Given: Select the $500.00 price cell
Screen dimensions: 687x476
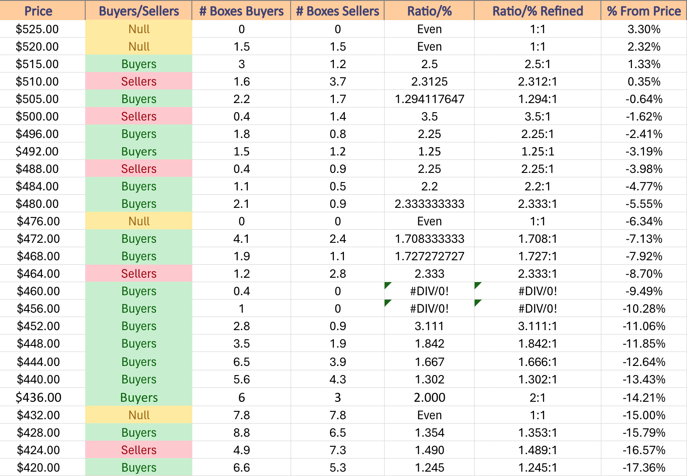Looking at the screenshot, I should click(42, 117).
